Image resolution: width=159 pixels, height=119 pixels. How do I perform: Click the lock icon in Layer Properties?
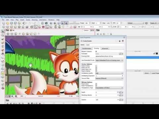pyautogui.click(x=120, y=41)
